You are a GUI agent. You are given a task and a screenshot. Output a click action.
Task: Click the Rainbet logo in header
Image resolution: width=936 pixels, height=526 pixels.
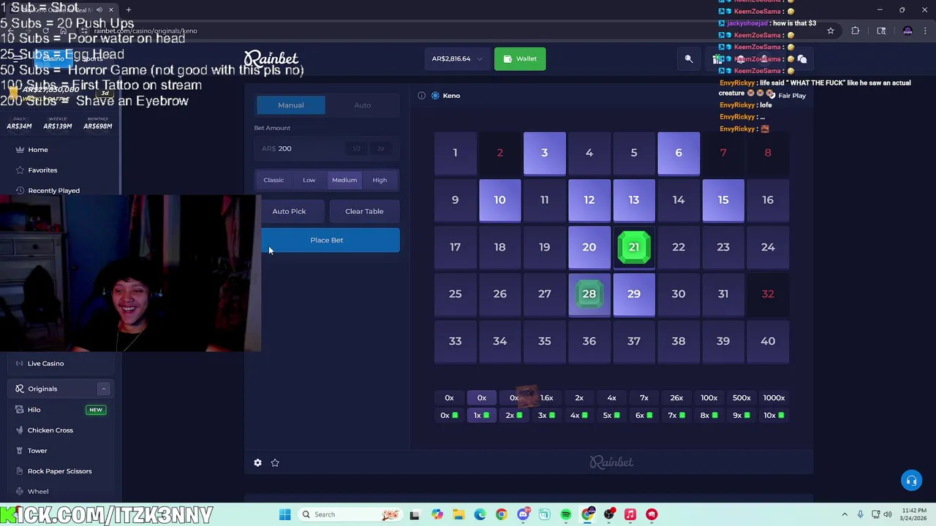tap(271, 58)
